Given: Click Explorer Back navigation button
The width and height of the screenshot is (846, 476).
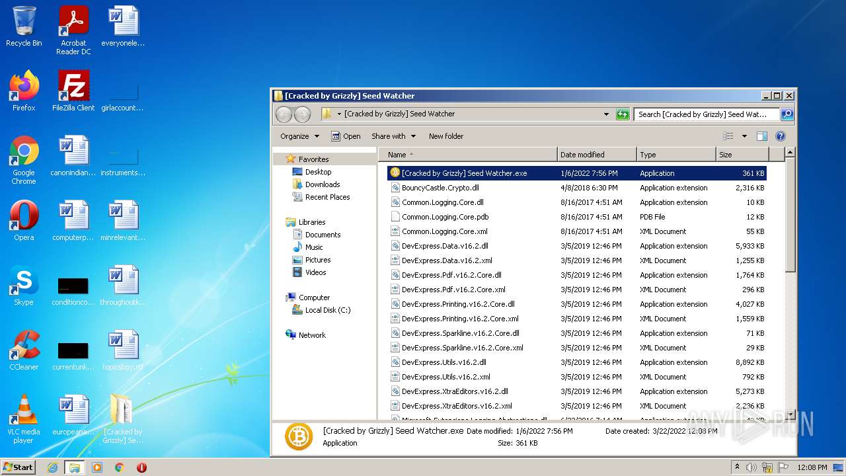Looking at the screenshot, I should click(284, 114).
